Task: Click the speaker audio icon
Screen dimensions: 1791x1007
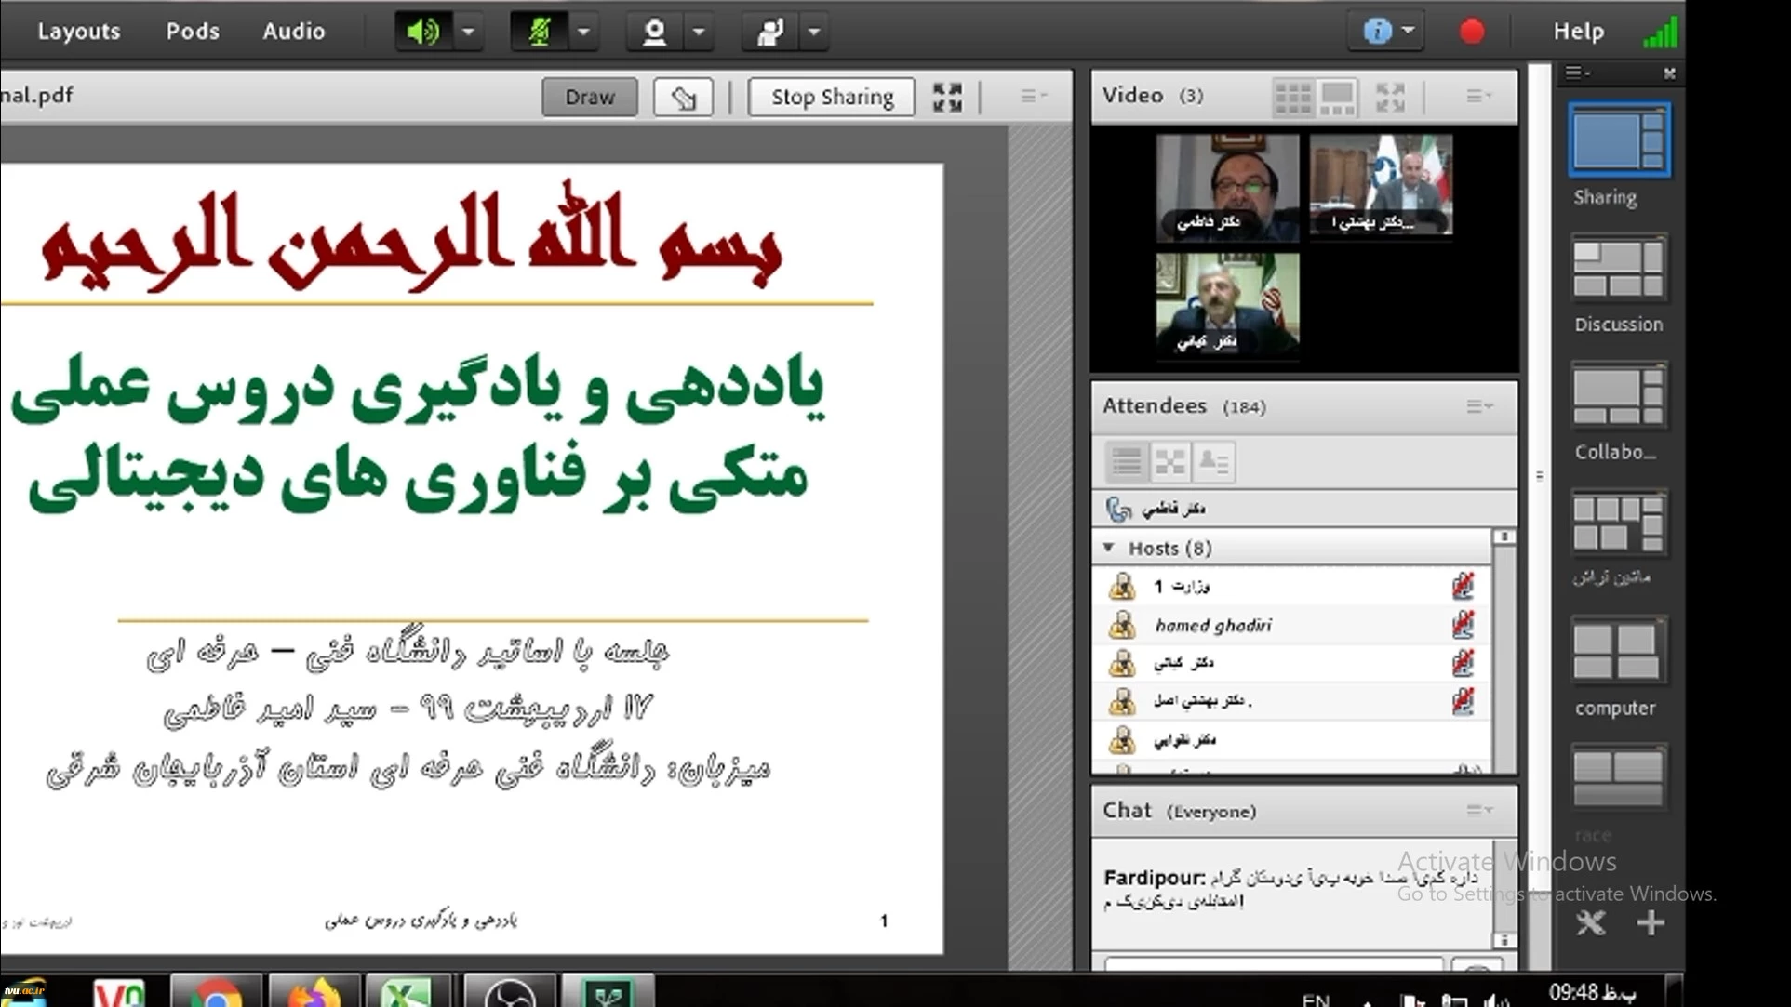Action: point(423,32)
